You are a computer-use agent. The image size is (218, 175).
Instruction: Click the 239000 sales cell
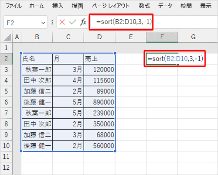pos(99,113)
